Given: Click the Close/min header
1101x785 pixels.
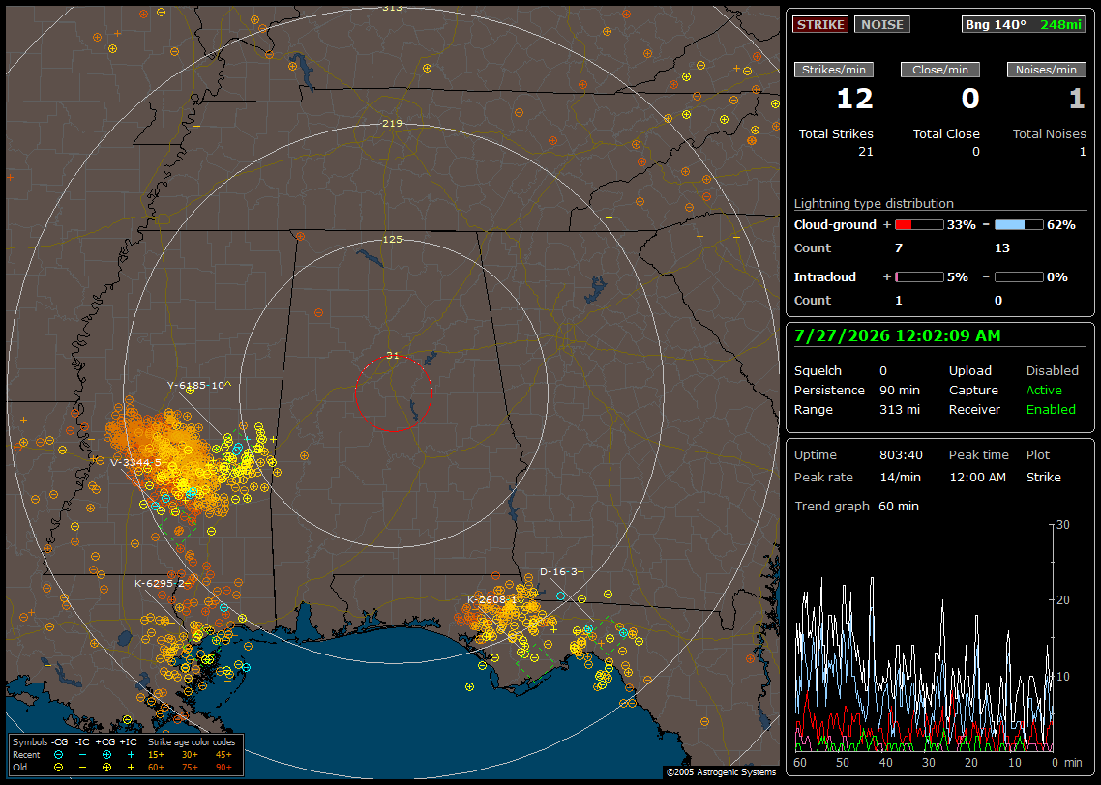Looking at the screenshot, I should click(x=940, y=70).
